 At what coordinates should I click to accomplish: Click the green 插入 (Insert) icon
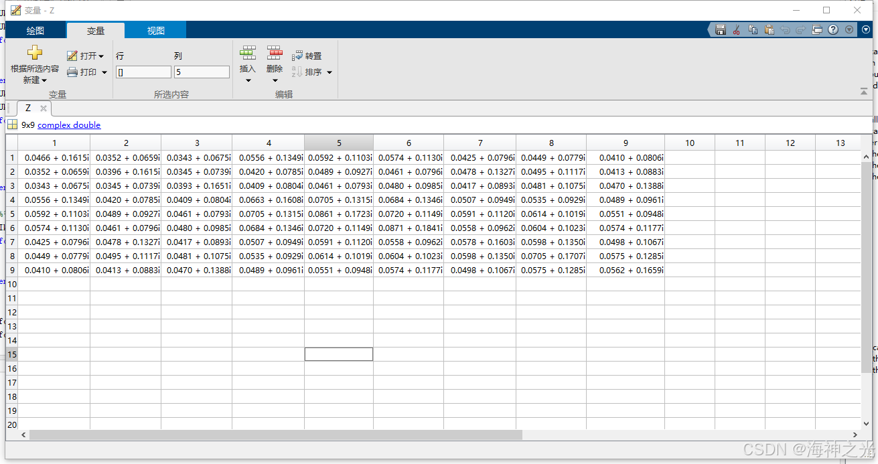click(x=248, y=53)
